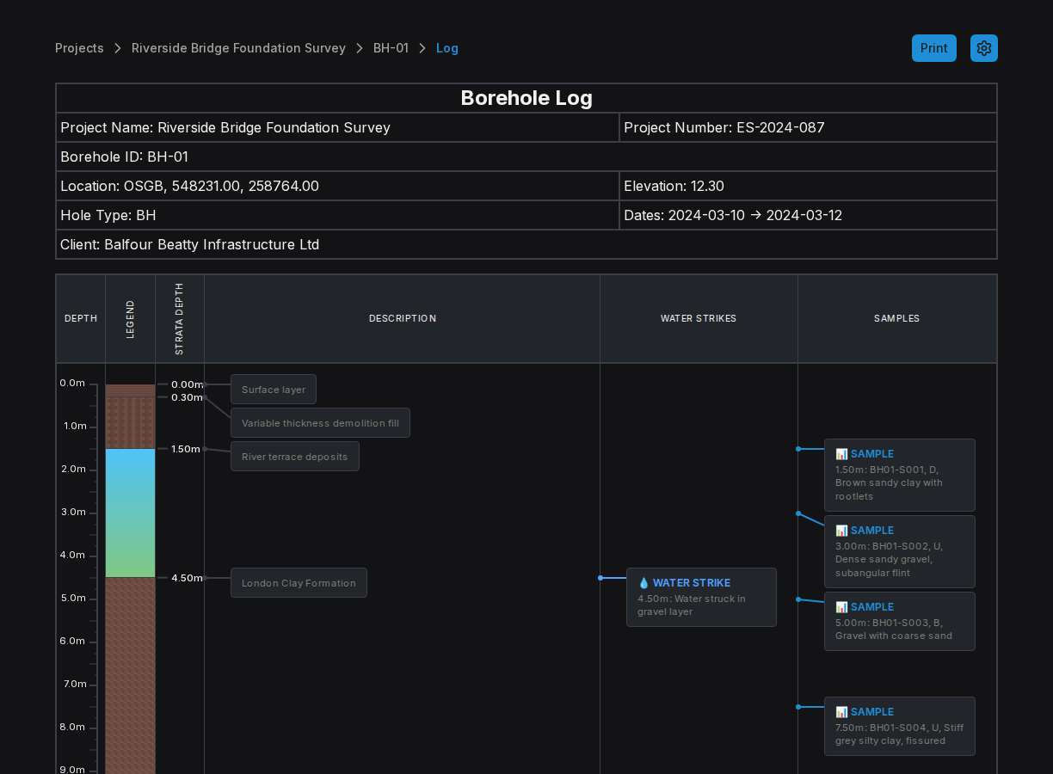Click chart icon on BH01-S001 sample card

point(841,454)
